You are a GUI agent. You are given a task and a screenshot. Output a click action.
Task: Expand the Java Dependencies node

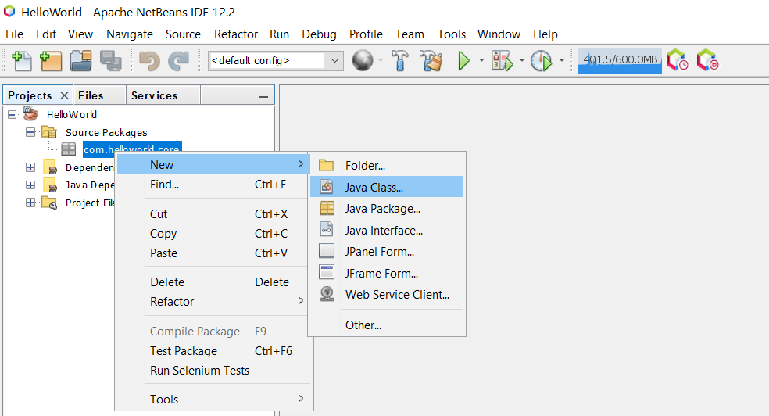pyautogui.click(x=30, y=185)
